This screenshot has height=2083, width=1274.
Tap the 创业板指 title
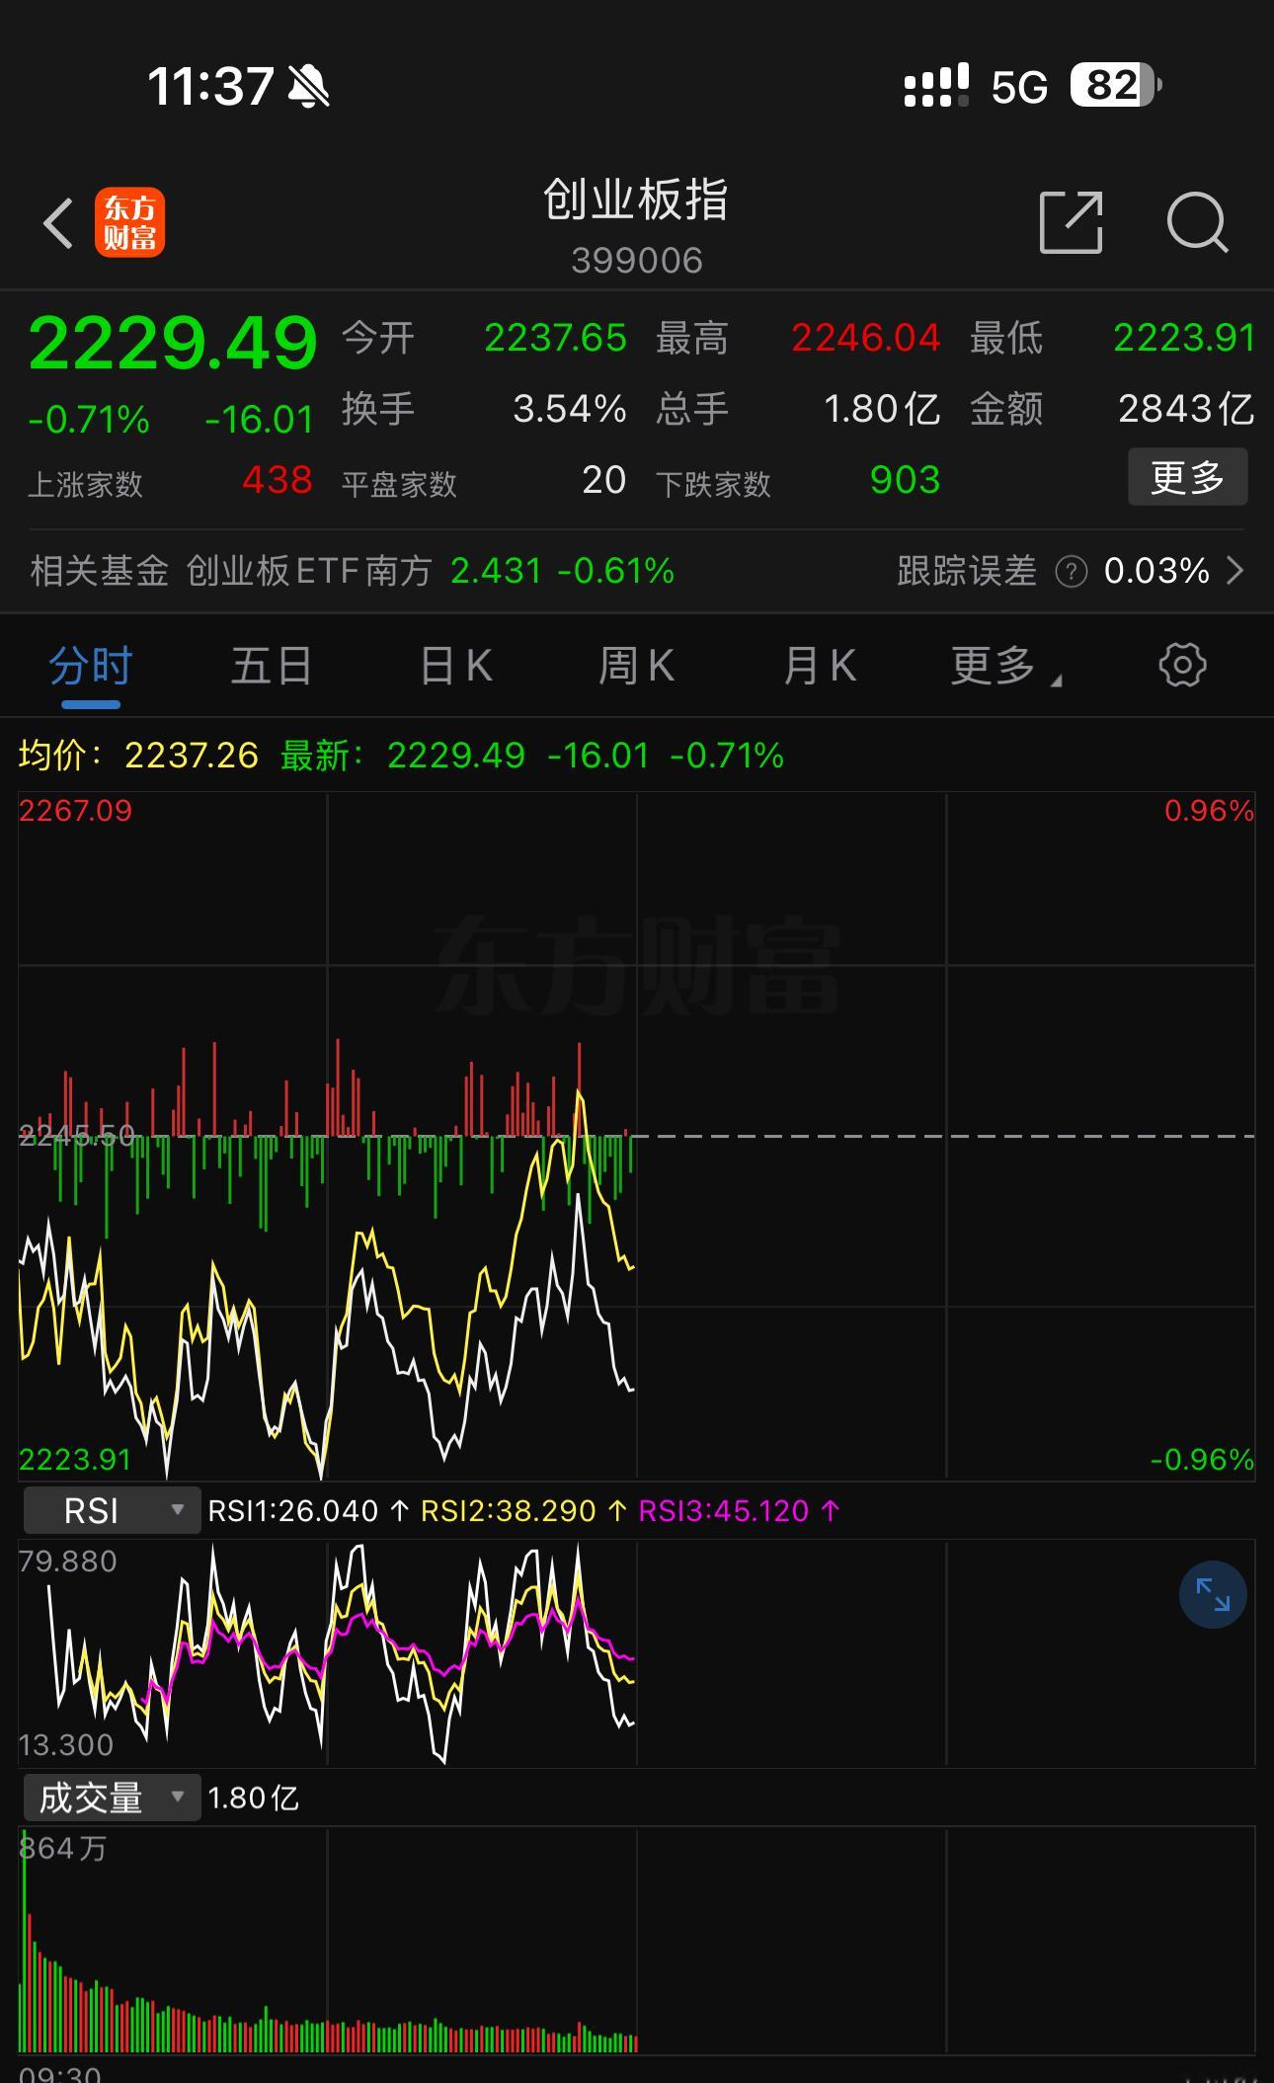[636, 200]
